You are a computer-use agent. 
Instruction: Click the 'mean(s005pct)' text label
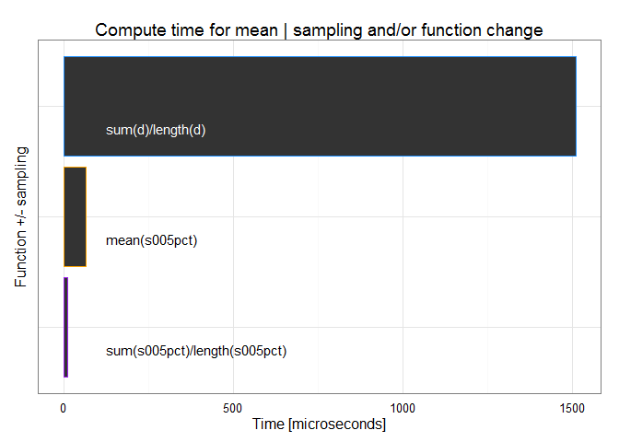[x=152, y=241]
